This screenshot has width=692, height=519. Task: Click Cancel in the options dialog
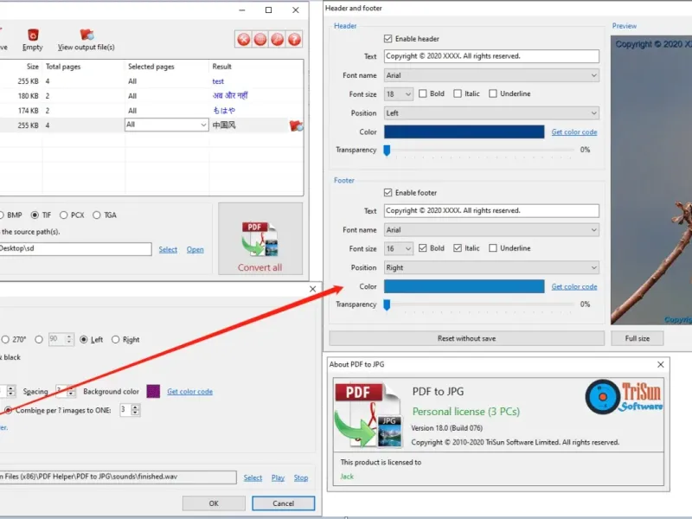click(x=284, y=503)
